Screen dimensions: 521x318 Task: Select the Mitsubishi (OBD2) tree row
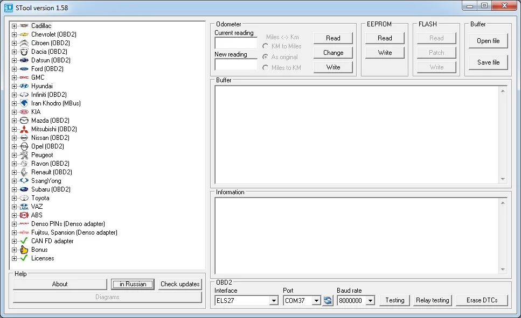(54, 129)
